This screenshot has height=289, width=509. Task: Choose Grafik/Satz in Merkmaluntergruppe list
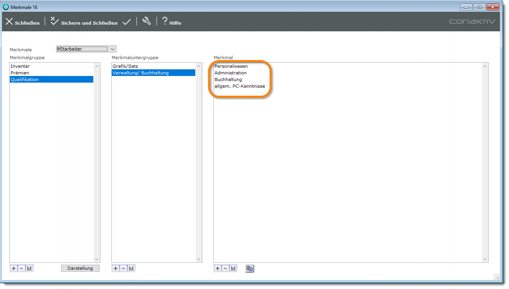point(125,66)
